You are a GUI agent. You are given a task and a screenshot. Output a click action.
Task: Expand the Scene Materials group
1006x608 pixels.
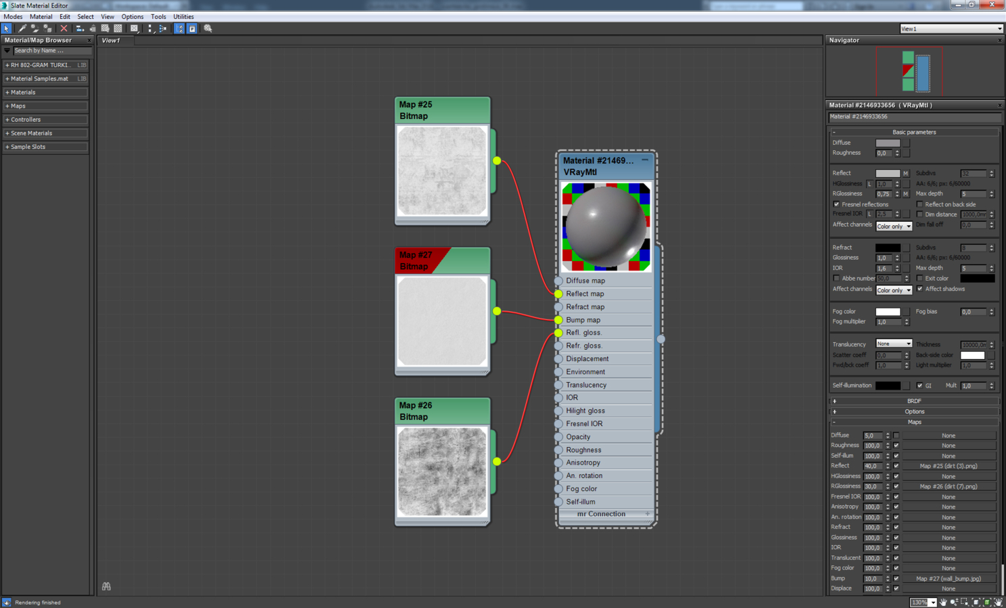pyautogui.click(x=45, y=133)
